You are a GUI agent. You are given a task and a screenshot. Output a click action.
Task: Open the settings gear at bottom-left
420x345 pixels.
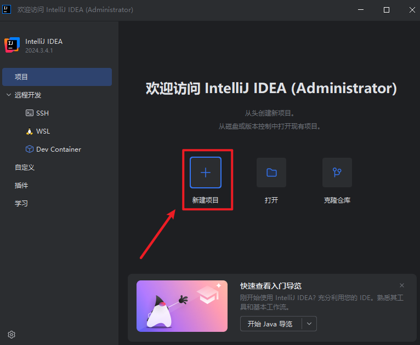pyautogui.click(x=12, y=334)
